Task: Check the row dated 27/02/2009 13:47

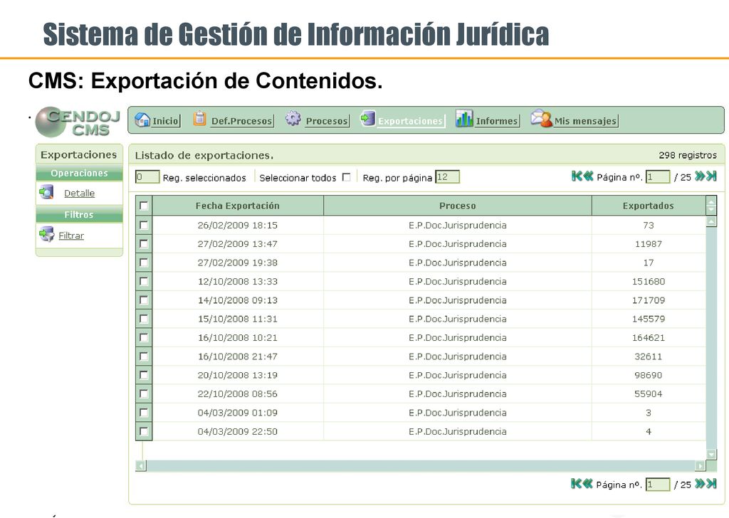Action: point(144,243)
